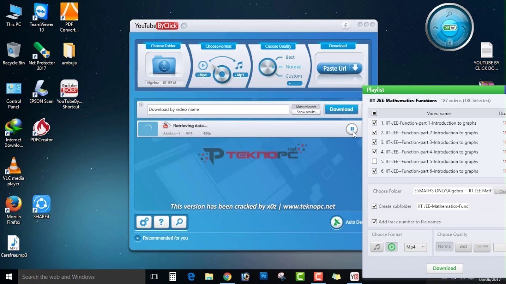Click the video format play icon in Playlist
This screenshot has width=506, height=284.
[x=391, y=247]
